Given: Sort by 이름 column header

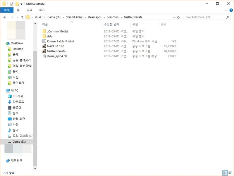Looking at the screenshot, I should (x=45, y=24).
